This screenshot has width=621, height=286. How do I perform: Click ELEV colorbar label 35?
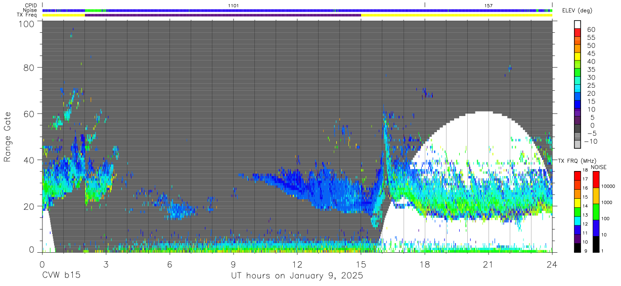pos(591,70)
